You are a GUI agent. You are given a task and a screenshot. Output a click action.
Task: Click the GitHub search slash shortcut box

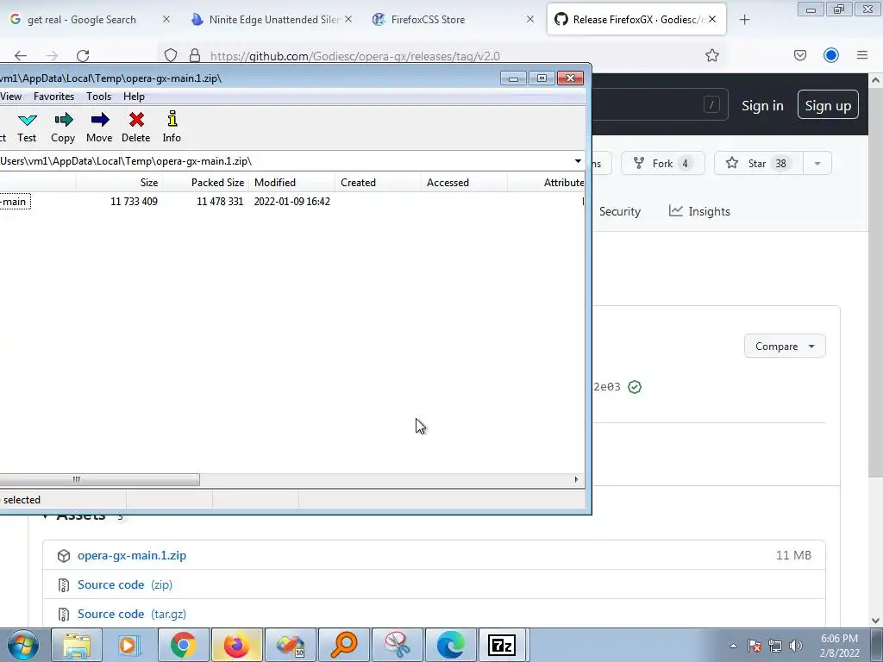click(711, 104)
